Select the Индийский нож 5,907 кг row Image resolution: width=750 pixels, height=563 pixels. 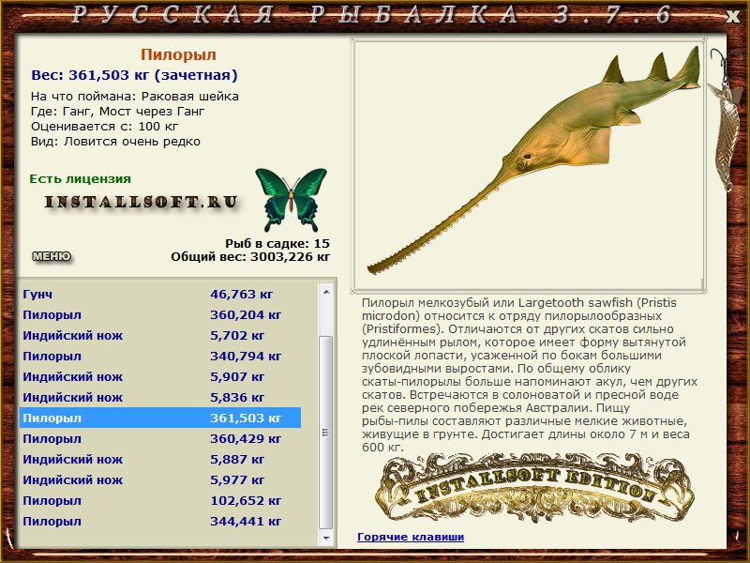(x=160, y=376)
